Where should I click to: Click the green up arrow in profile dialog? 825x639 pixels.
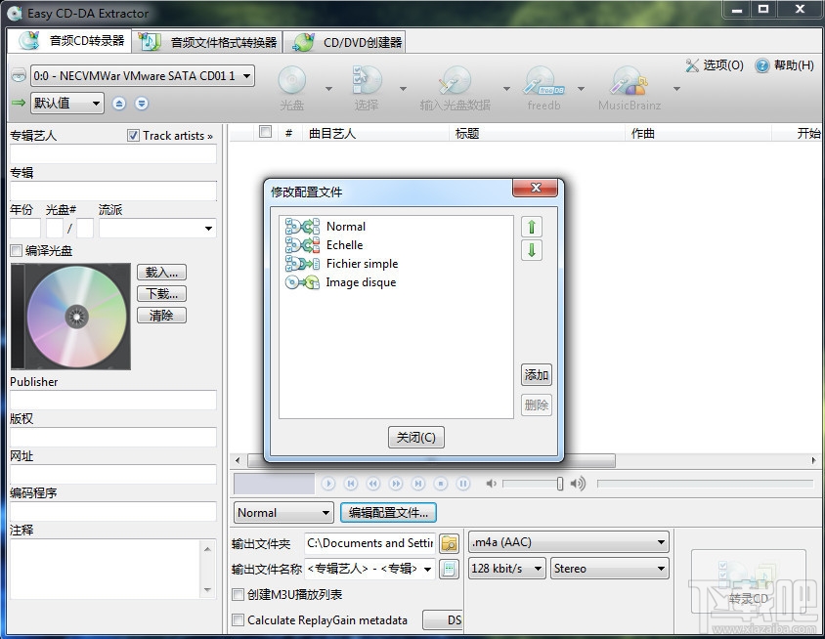tap(531, 226)
